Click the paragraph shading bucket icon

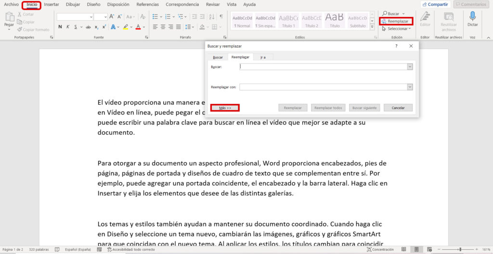(202, 27)
